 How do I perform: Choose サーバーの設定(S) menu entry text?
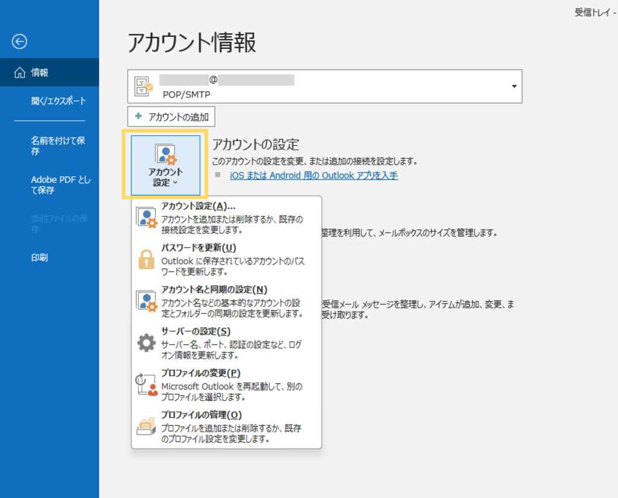[x=196, y=331]
